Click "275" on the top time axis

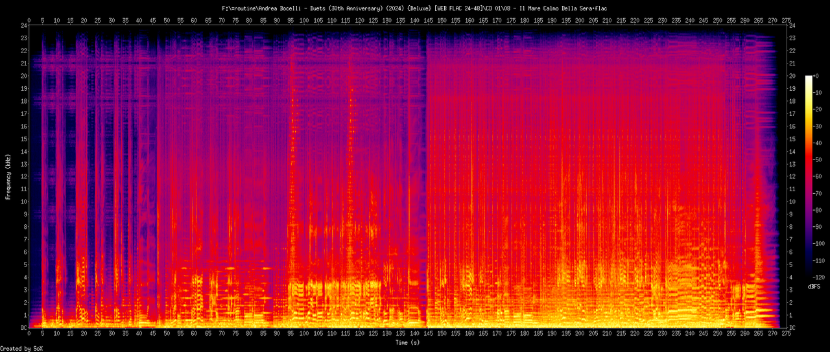786,20
